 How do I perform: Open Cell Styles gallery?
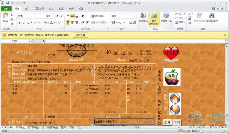point(166,18)
